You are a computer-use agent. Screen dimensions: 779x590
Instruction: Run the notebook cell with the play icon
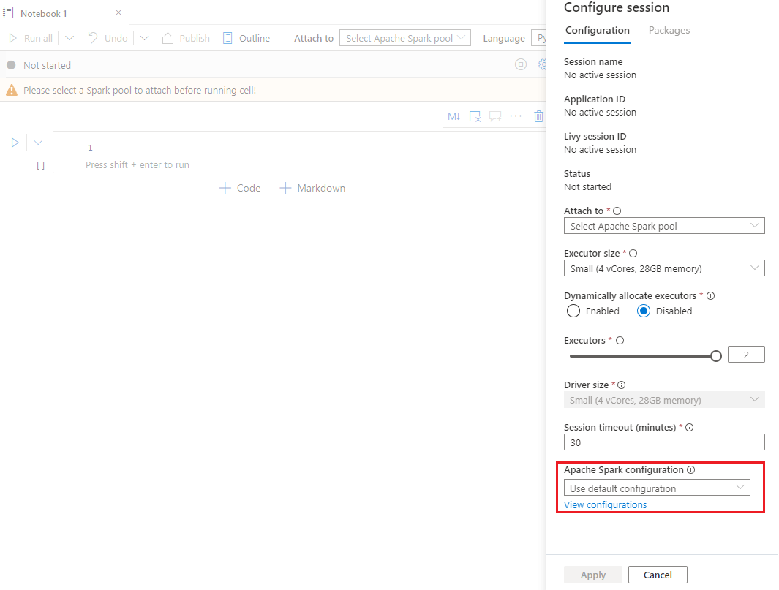click(x=15, y=142)
